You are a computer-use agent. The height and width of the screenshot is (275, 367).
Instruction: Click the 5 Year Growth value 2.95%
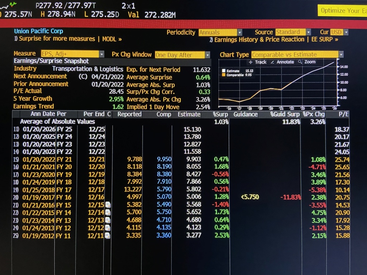[116, 99]
